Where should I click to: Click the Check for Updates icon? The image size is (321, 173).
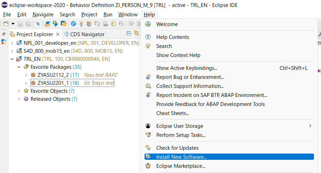tap(148, 148)
